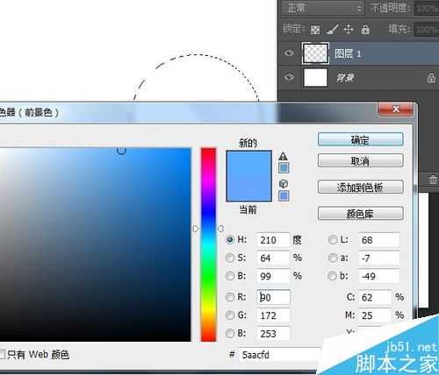This screenshot has height=375, width=439.
Task: Click the brightness field showing 99
Action: [273, 276]
